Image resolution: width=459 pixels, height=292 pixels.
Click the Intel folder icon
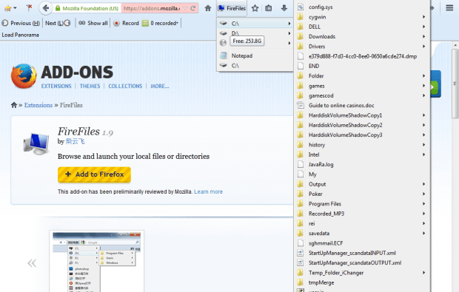click(300, 155)
